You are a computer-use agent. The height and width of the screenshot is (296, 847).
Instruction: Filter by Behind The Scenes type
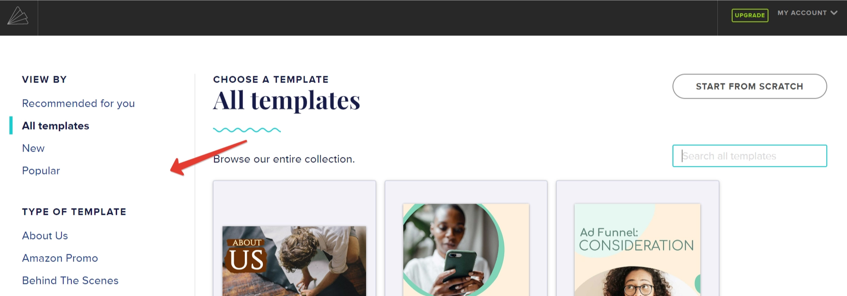(x=70, y=281)
